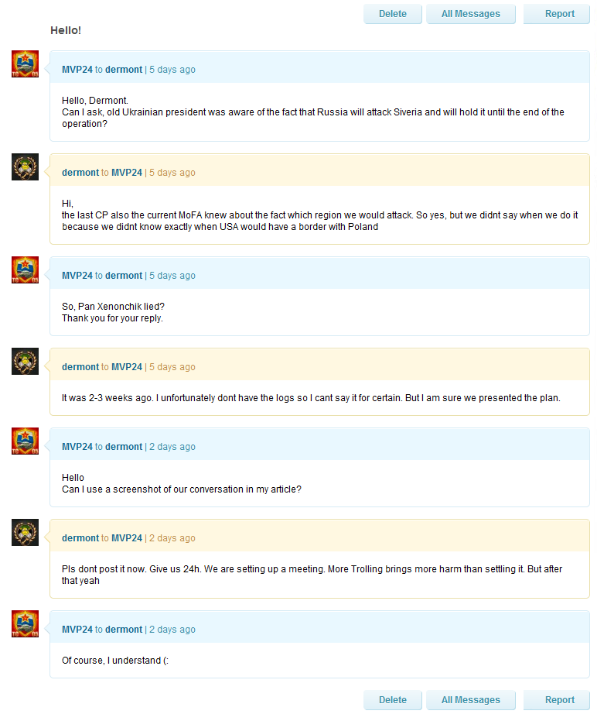
Task: Click MVP24's avatar beside 'Of course, I understand'
Action: pos(25,623)
